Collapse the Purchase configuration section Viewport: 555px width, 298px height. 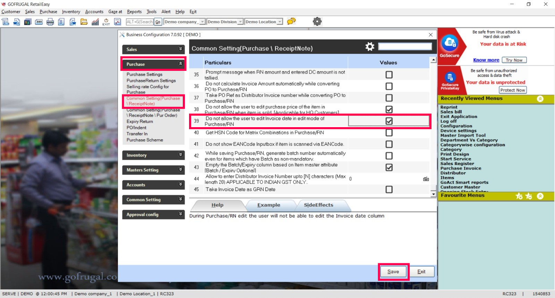tap(153, 64)
